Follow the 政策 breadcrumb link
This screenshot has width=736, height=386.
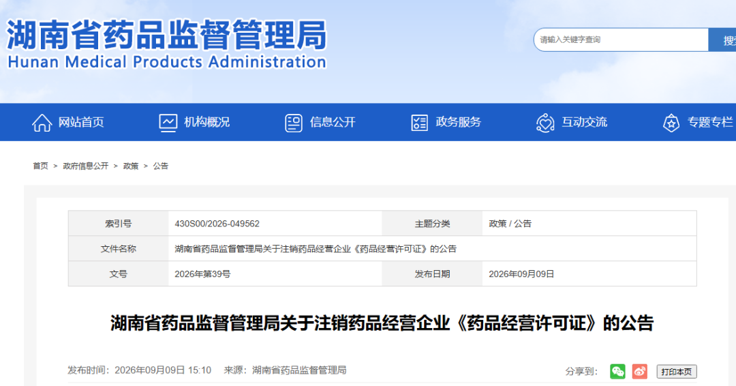coord(131,166)
